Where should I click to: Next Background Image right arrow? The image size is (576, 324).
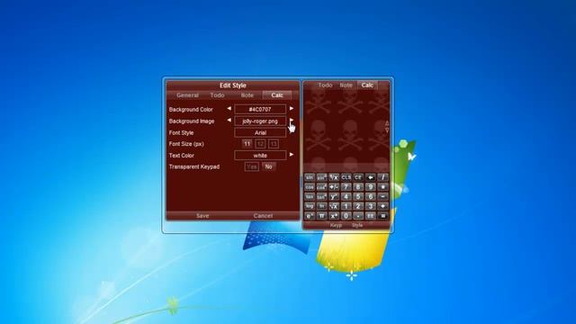[x=292, y=120]
